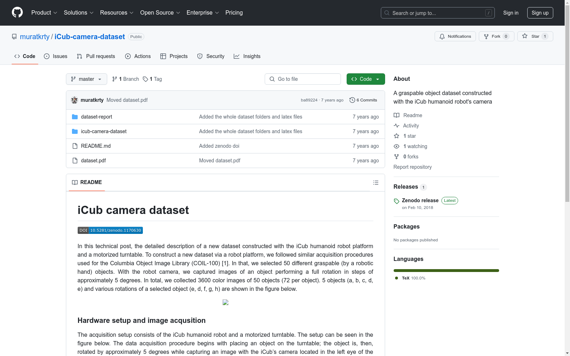Open the Zenodo release link

click(x=420, y=200)
